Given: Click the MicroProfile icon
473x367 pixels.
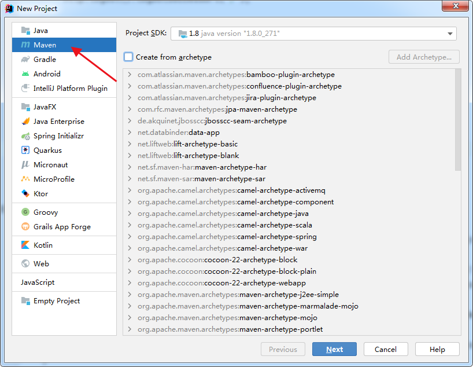Looking at the screenshot, I should click(x=25, y=179).
